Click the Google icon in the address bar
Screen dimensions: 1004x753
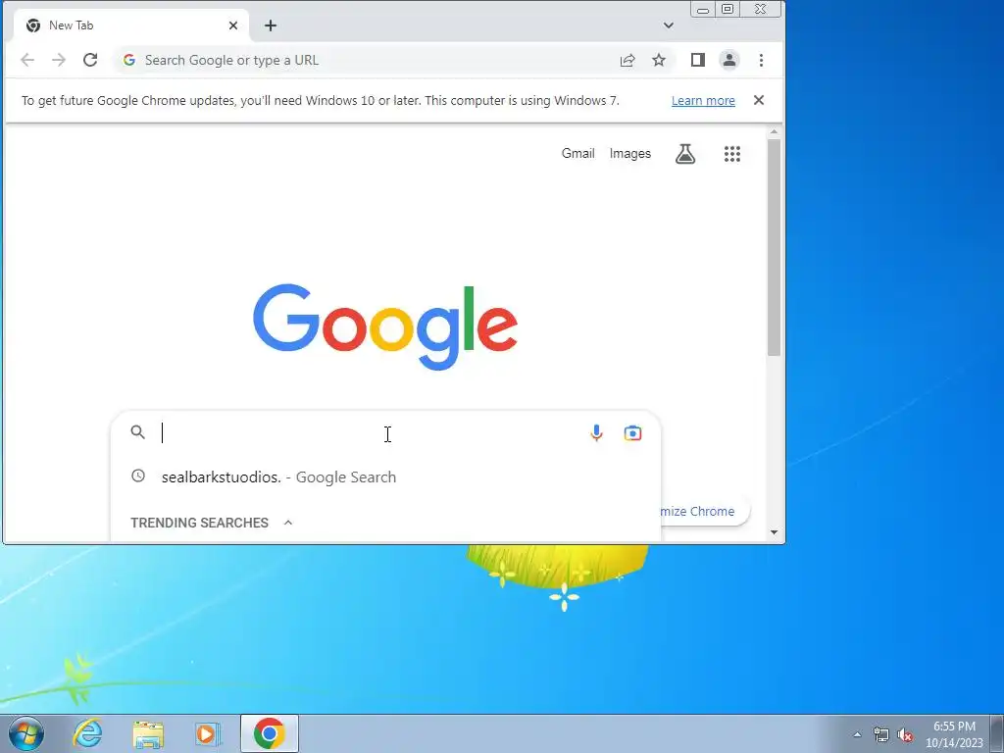[x=129, y=60]
